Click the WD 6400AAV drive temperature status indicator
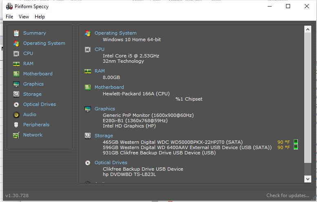Image resolution: width=317 pixels, height=202 pixels. tap(295, 147)
